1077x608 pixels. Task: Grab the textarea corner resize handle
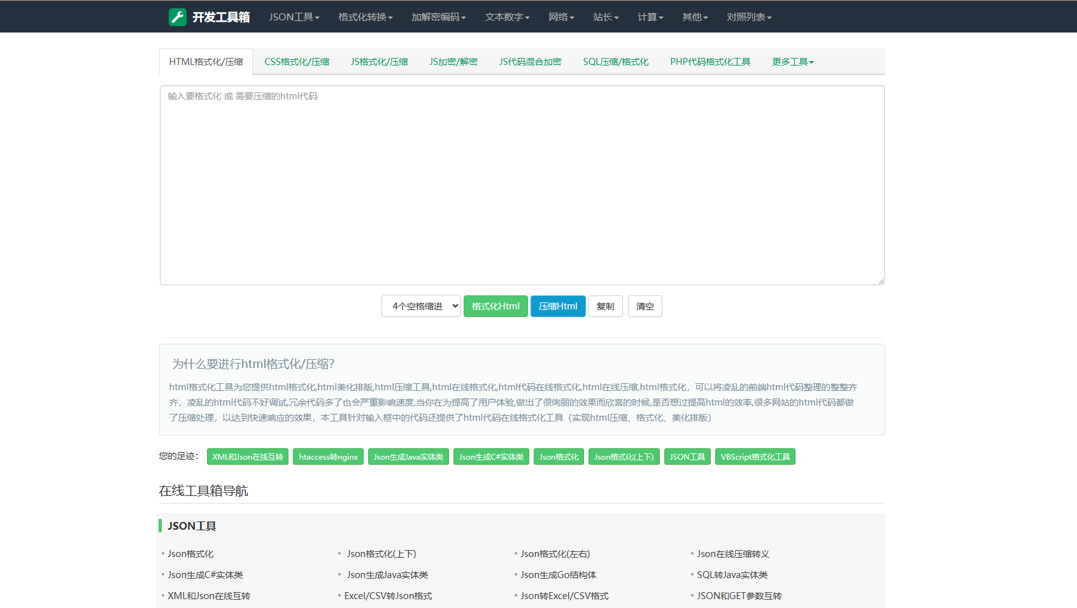click(880, 281)
